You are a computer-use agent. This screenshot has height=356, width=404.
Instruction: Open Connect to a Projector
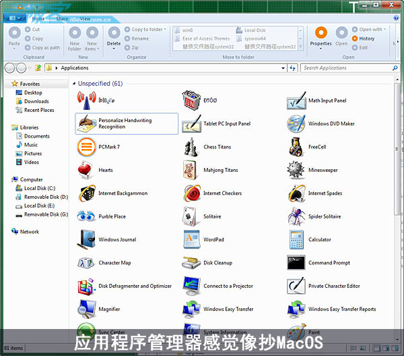[x=217, y=286]
